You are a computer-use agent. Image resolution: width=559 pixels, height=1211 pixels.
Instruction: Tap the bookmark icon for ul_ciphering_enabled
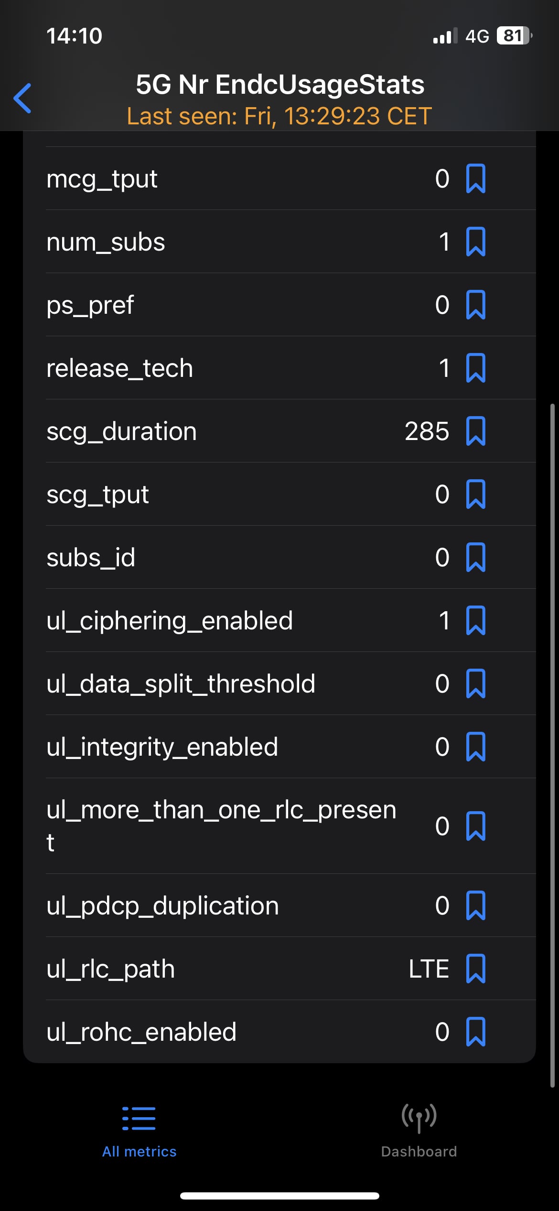pos(475,620)
